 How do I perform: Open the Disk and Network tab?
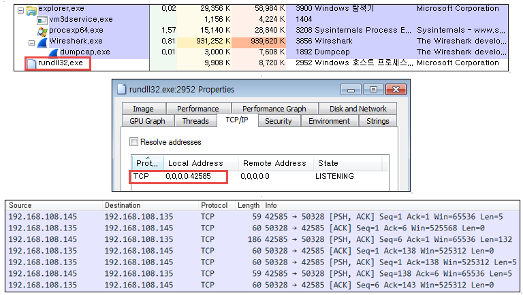coord(358,109)
